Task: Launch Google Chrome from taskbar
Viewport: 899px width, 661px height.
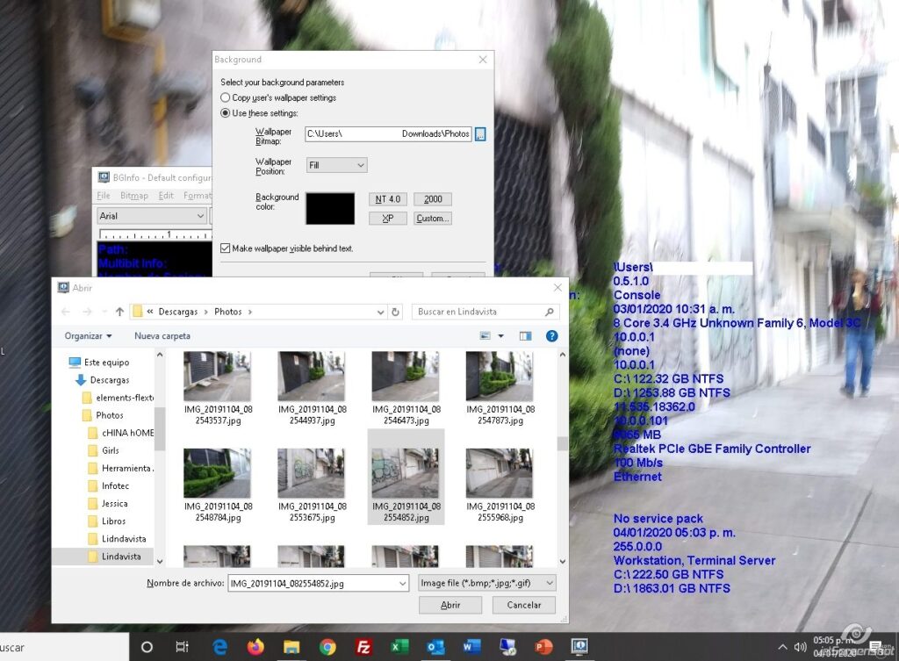Action: point(327,647)
